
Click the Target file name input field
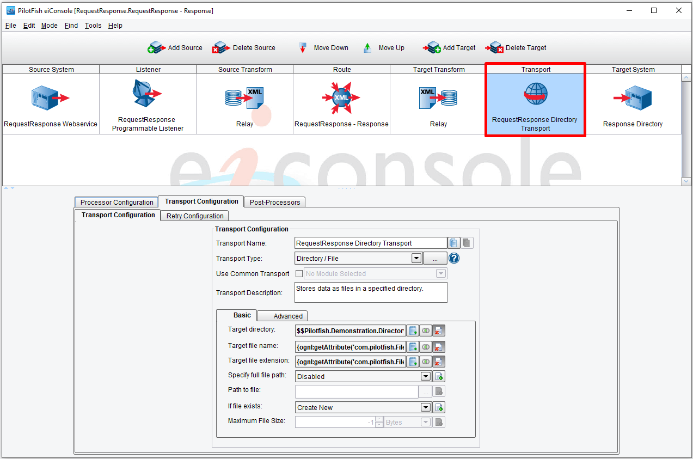[351, 347]
